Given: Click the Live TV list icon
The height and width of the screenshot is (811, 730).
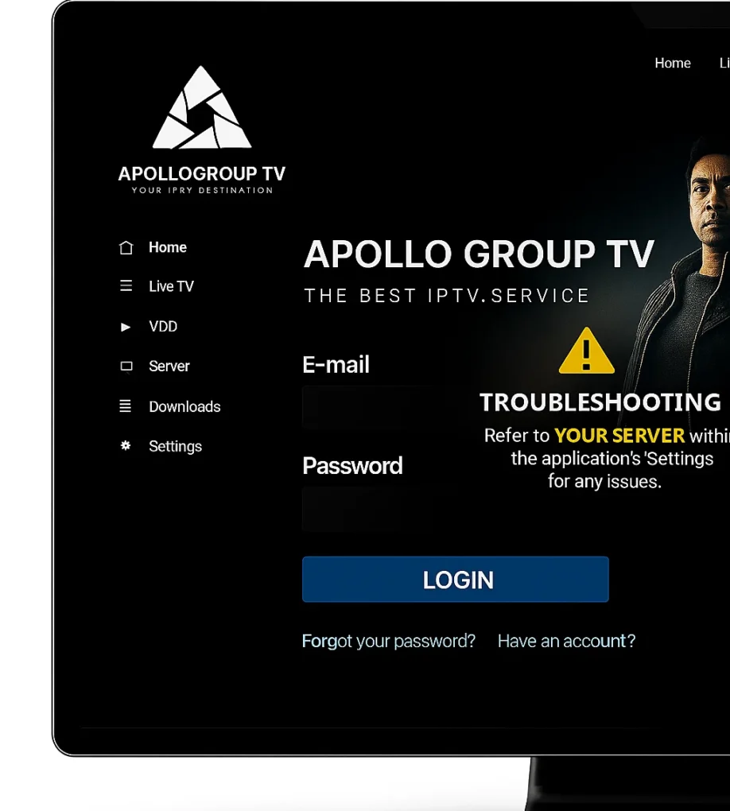Looking at the screenshot, I should pyautogui.click(x=126, y=285).
